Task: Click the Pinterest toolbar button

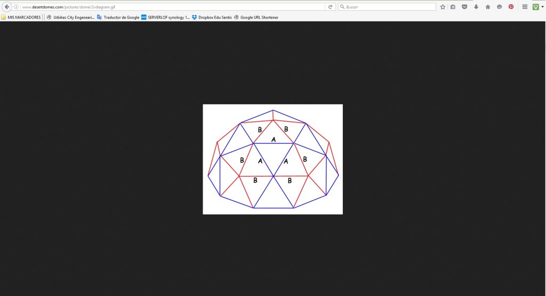Action: point(511,7)
